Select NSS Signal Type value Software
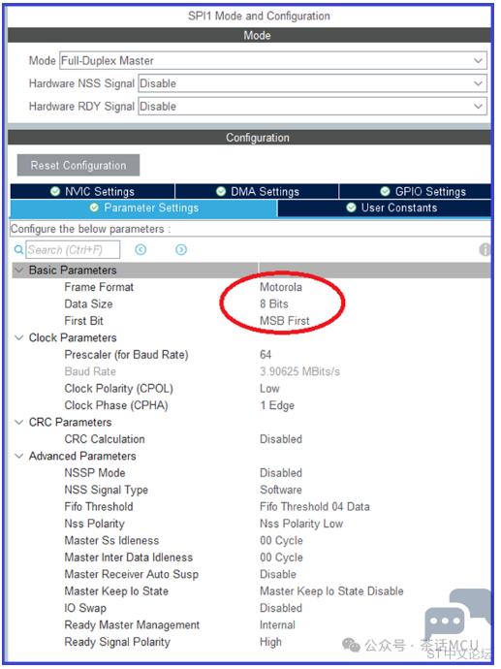 coord(281,490)
